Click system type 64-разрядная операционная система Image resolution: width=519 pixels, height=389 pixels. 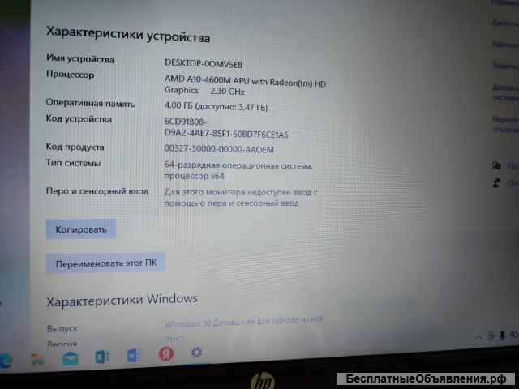pos(238,170)
